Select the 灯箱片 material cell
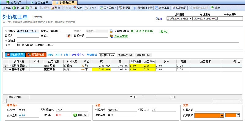The image size is (245, 121). tap(72, 66)
